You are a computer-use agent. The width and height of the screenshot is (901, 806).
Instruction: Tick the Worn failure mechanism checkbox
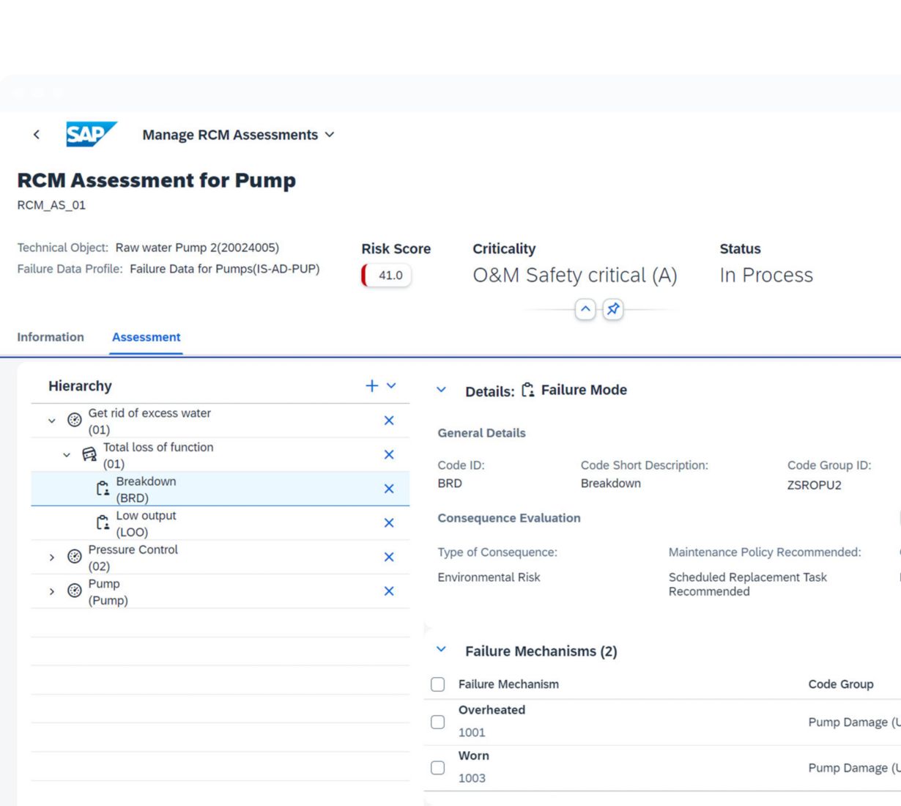click(x=438, y=767)
